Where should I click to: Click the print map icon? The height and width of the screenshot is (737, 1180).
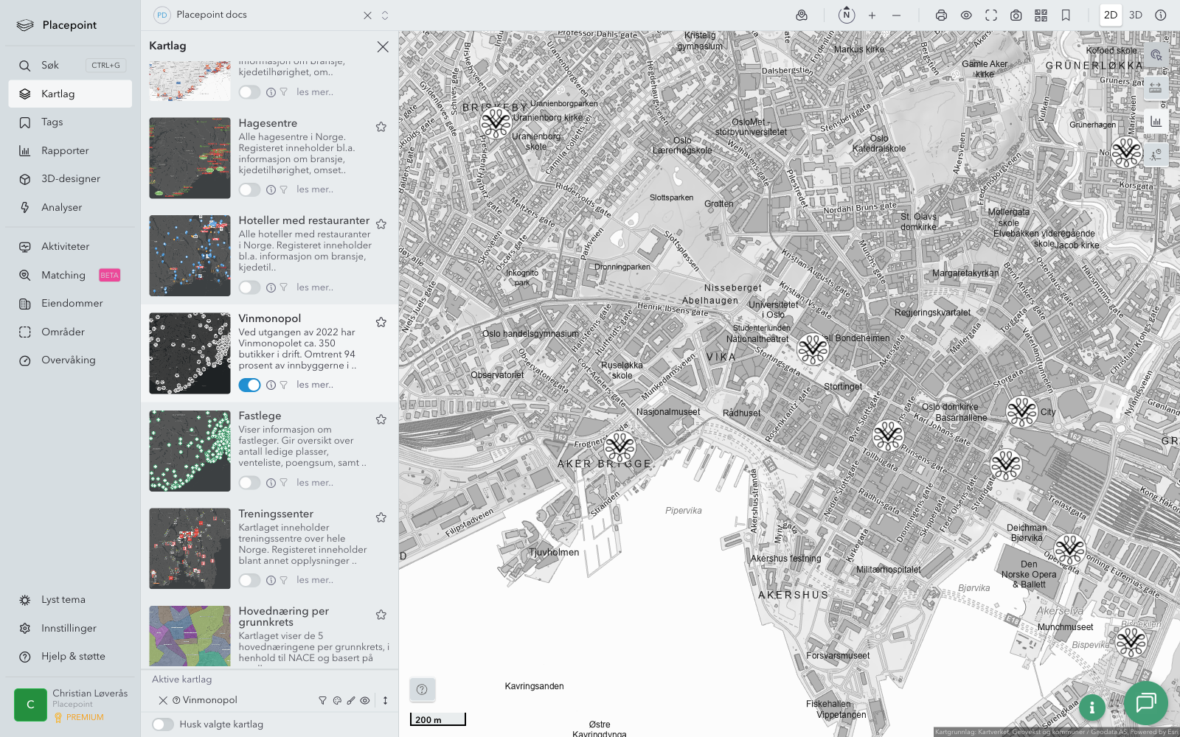click(941, 15)
